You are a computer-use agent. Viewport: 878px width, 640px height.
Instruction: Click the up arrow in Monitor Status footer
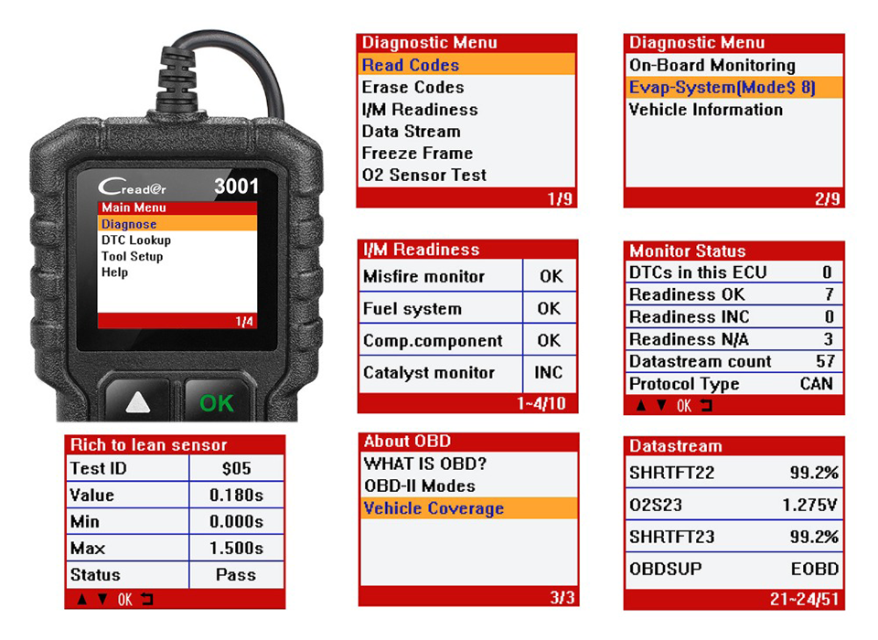click(x=640, y=406)
